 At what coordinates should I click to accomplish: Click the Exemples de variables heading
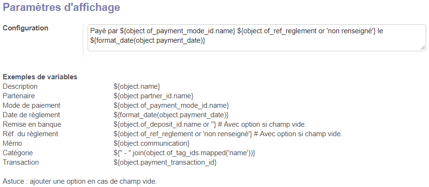(x=40, y=77)
